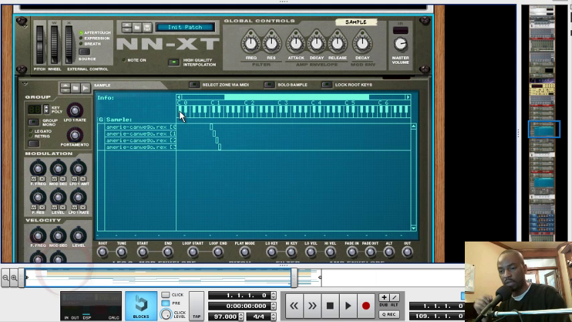Click the LFO 1 Rate group knob
Screen dimensions: 572x322
(75, 110)
